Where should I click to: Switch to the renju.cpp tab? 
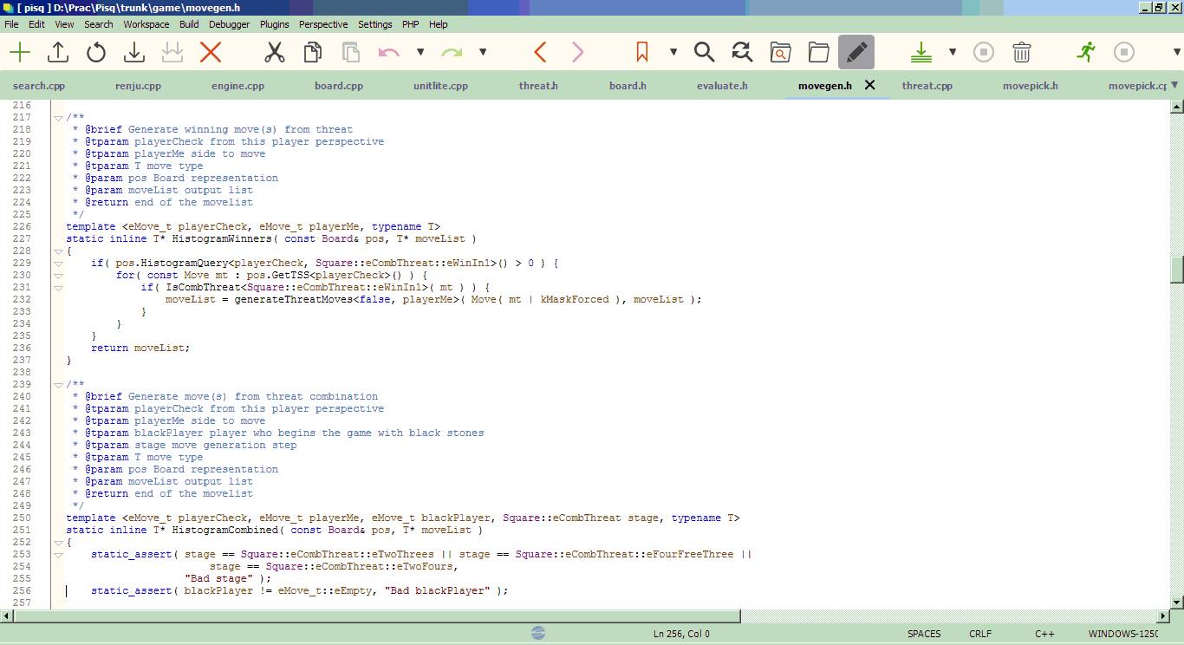click(138, 86)
